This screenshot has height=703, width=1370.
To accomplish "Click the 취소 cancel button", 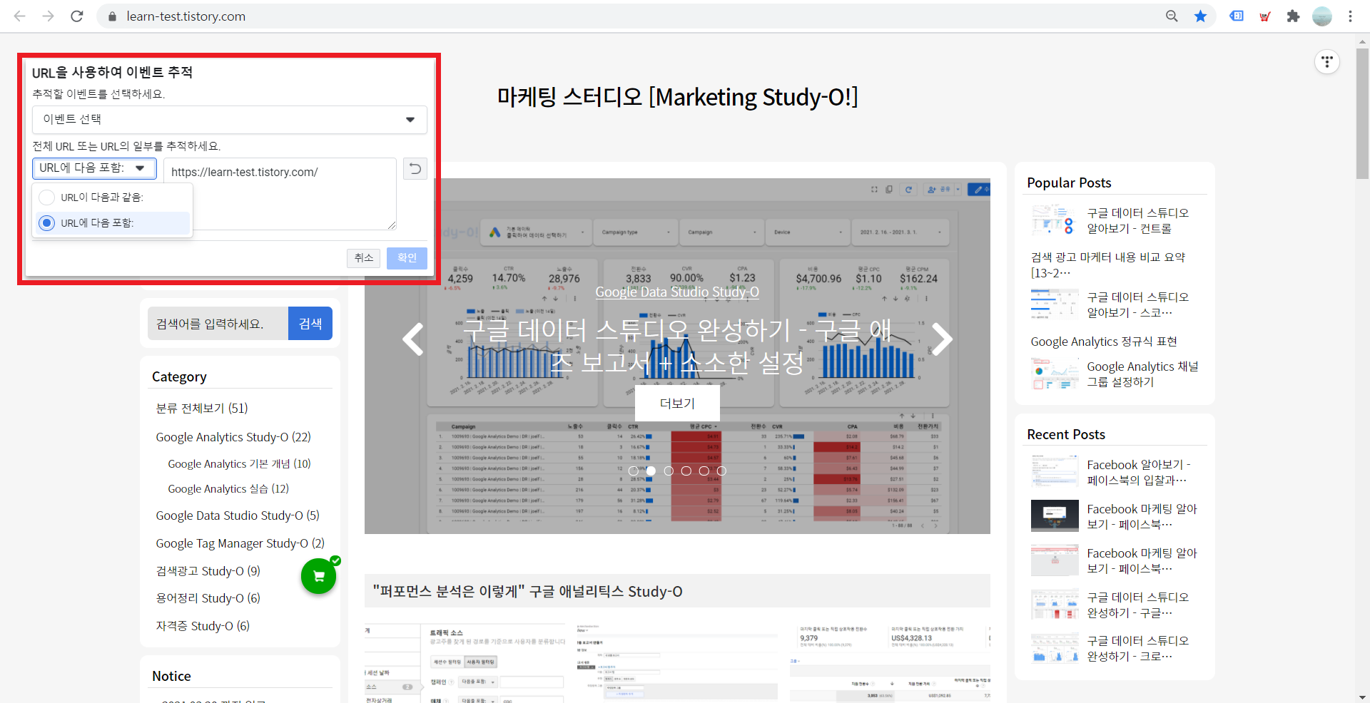I will click(x=363, y=258).
